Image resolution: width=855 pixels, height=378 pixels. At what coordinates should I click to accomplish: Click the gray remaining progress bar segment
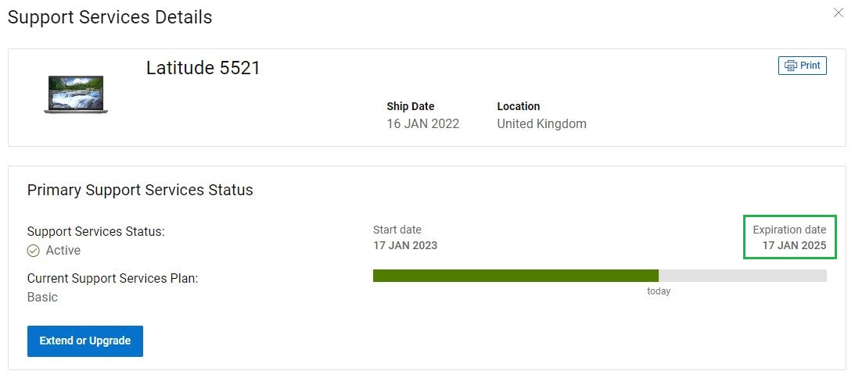click(x=742, y=276)
